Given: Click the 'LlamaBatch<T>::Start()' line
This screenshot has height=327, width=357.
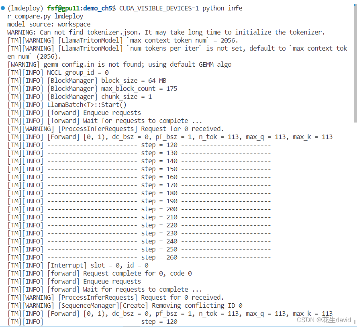Looking at the screenshot, I should pyautogui.click(x=67, y=105).
